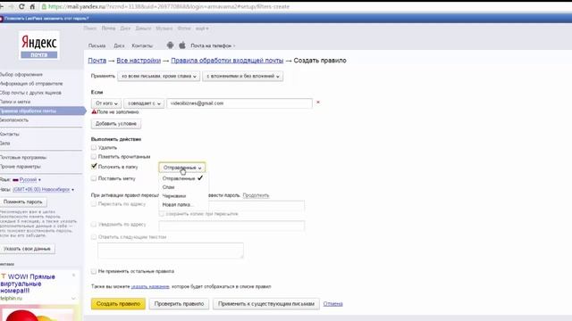The width and height of the screenshot is (572, 321).
Task: Open the browser home page icon
Action: coord(32,6)
